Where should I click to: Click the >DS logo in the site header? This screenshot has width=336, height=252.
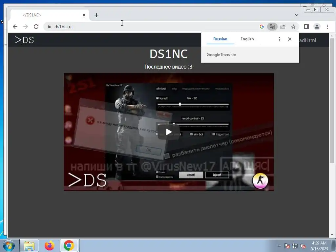[24, 40]
